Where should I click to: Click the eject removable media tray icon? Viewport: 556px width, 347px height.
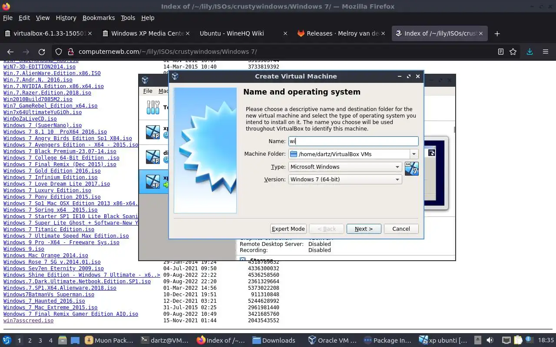(x=477, y=340)
